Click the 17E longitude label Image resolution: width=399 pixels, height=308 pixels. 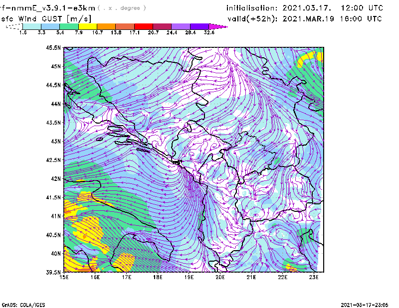(x=127, y=277)
